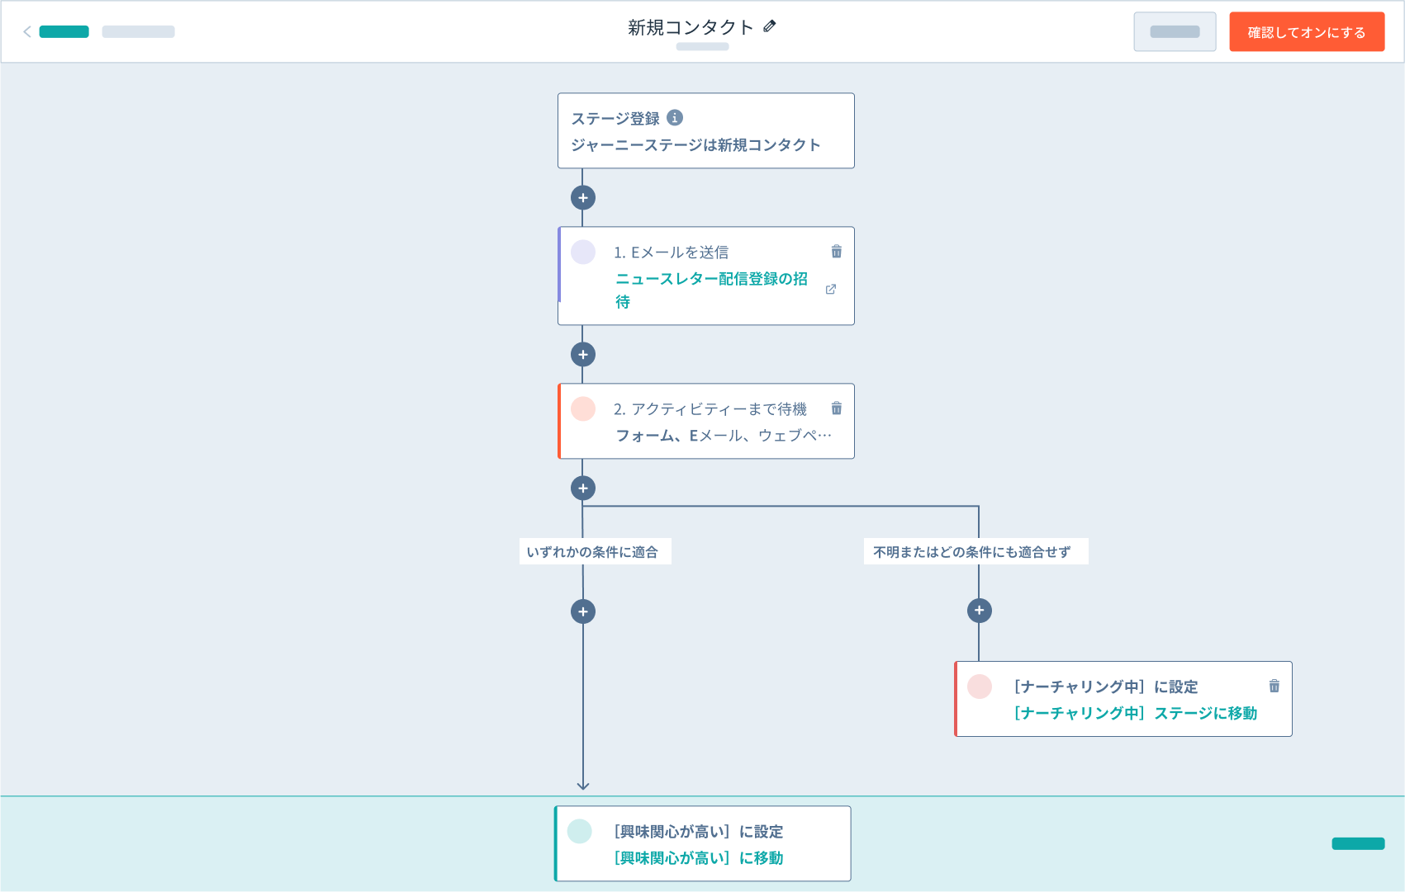The height and width of the screenshot is (892, 1405).
Task: Select the いずれかの条件に適合 branch label
Action: point(593,552)
